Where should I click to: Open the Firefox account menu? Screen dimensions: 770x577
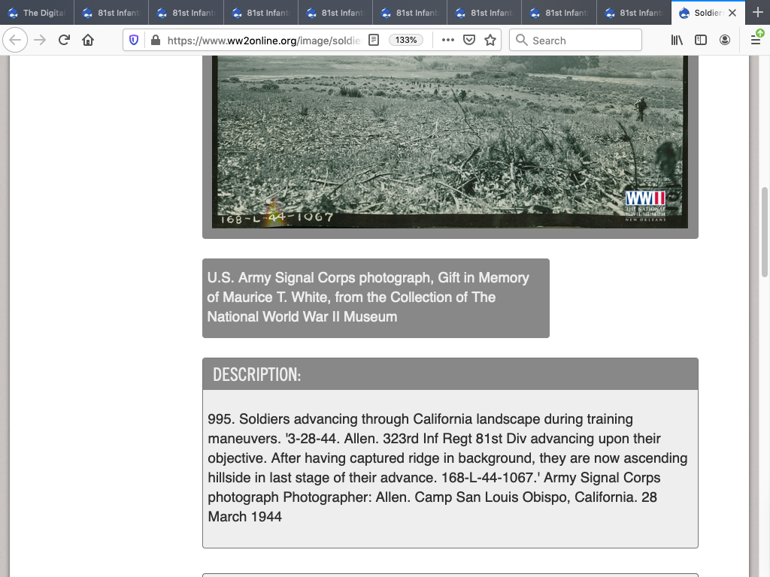pos(725,40)
